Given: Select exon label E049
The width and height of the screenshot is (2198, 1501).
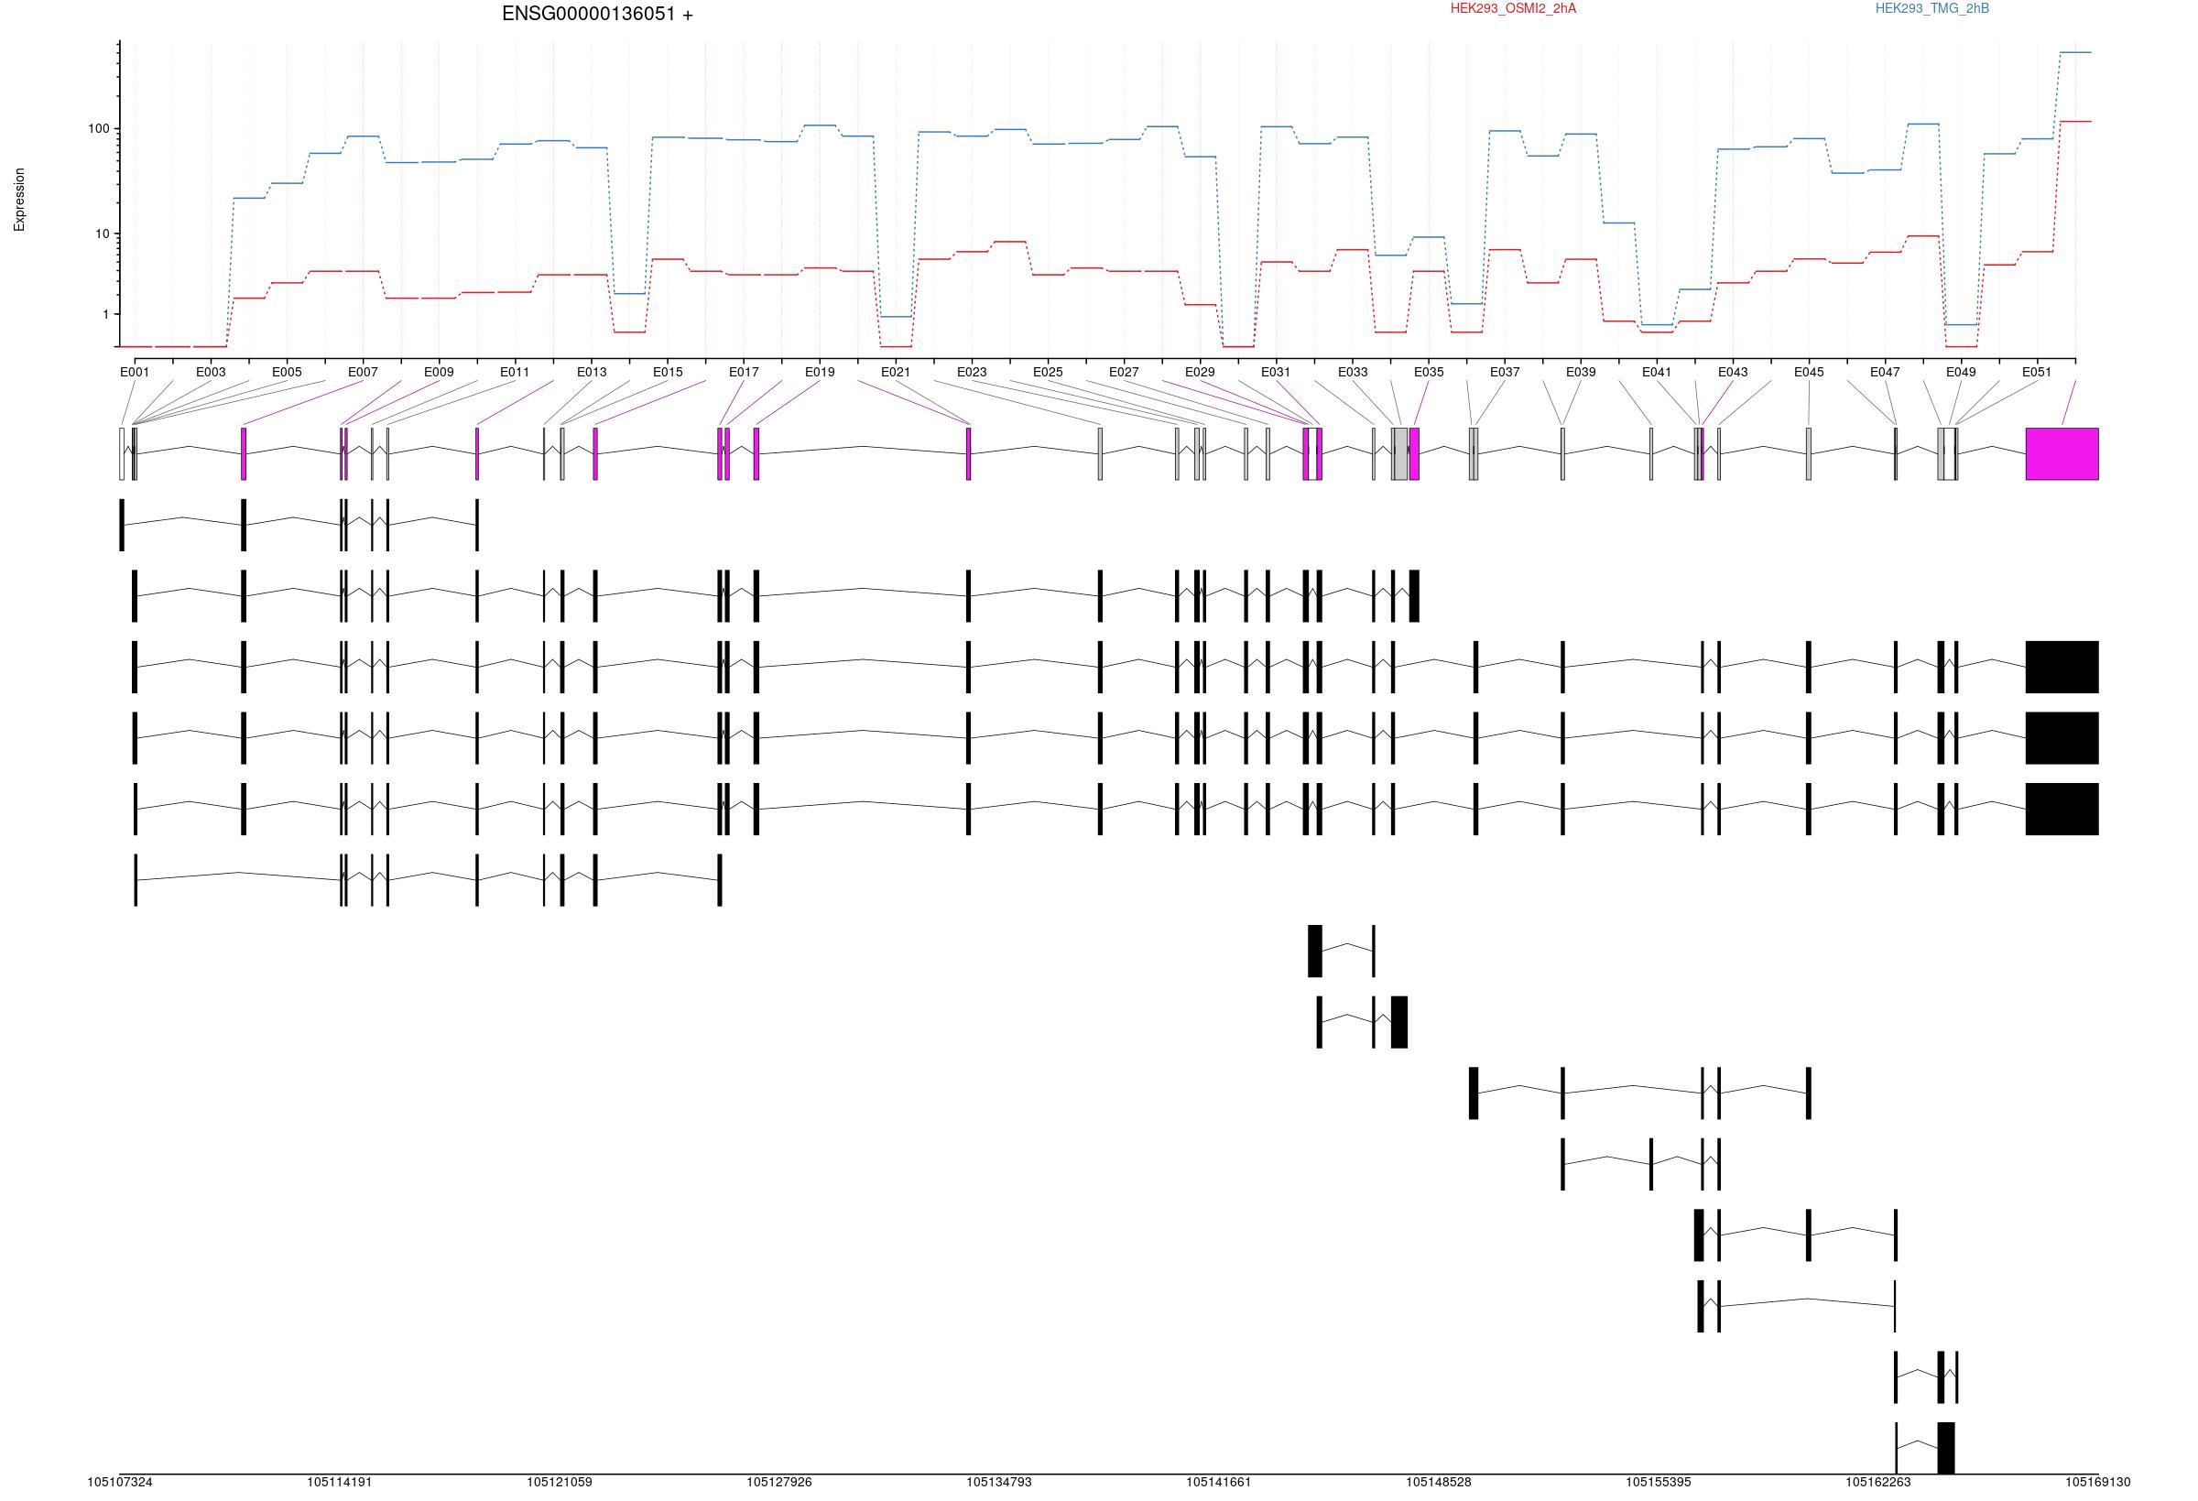Looking at the screenshot, I should (1961, 372).
